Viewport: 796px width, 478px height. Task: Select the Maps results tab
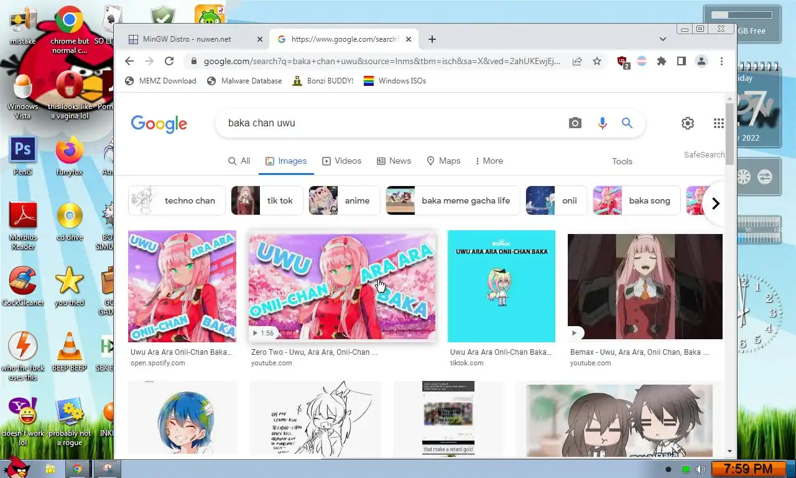coord(443,161)
